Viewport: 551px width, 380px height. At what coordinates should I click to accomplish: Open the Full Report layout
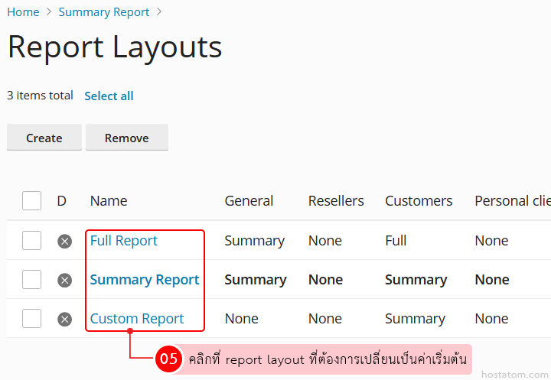click(123, 241)
